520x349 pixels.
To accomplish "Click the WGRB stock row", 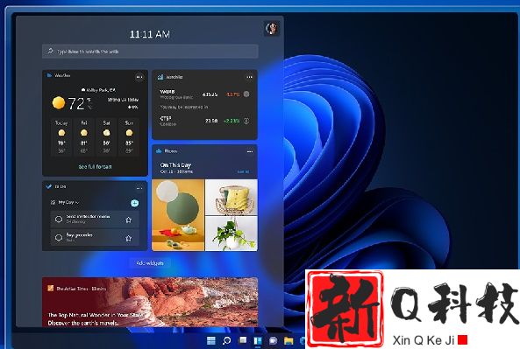I will coord(204,94).
